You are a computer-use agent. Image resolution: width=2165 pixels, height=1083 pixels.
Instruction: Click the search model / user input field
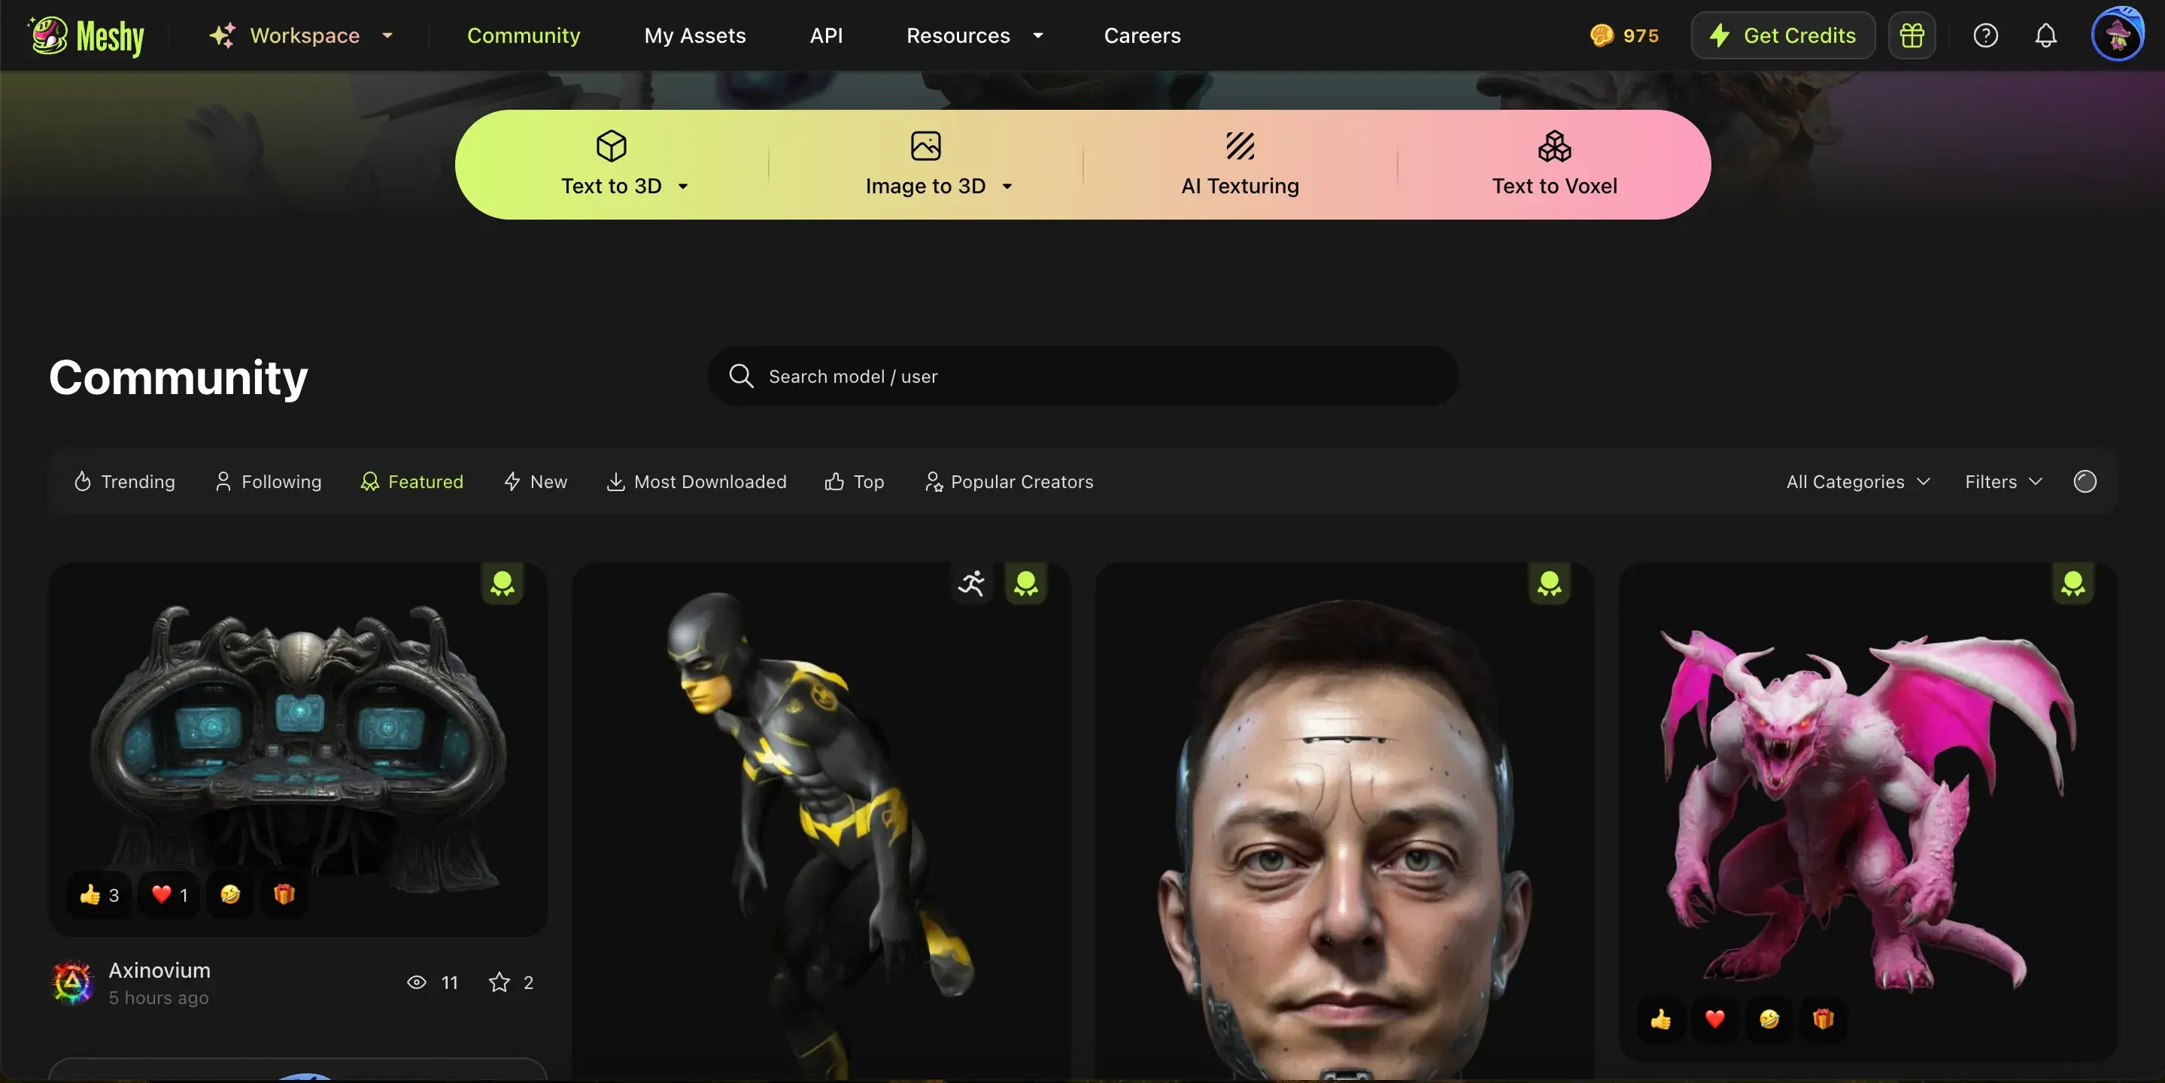[x=1081, y=375]
